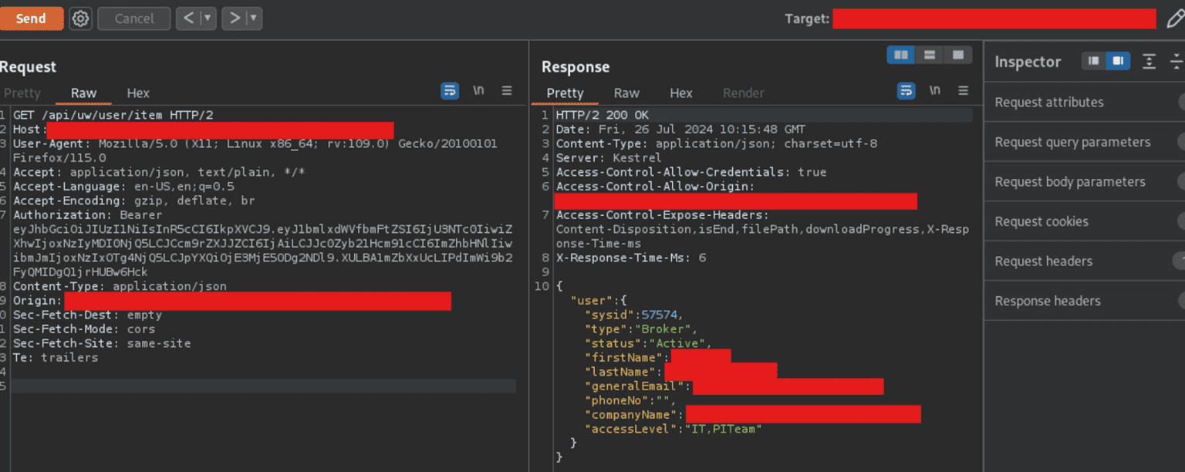This screenshot has height=472, width=1185.
Task: Edit the Target using the pencil icon
Action: coord(1176,19)
